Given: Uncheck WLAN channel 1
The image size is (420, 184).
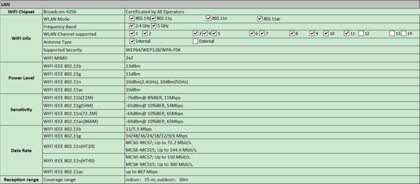Looking at the screenshot, I should pos(132,34).
